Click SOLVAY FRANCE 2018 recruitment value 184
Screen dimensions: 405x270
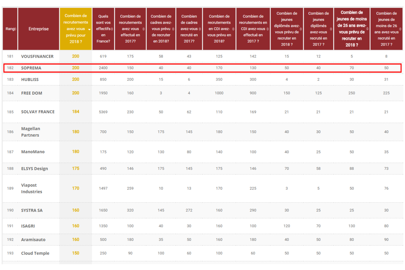click(76, 112)
